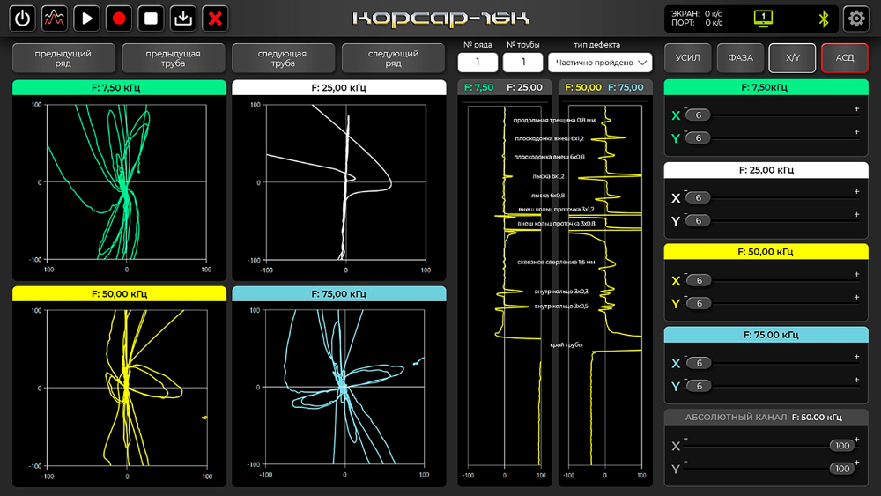This screenshot has height=496, width=881.
Task: Open the тип дефекта dropdown
Action: tap(600, 63)
